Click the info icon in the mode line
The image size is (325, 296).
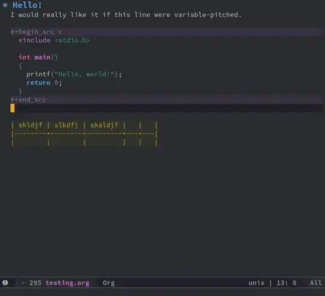click(5, 283)
